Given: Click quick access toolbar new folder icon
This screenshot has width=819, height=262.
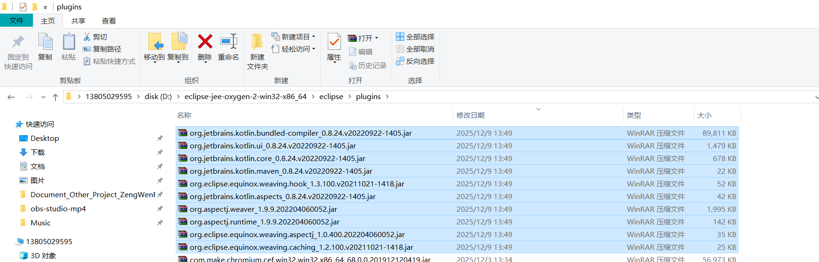Looking at the screenshot, I should (x=34, y=7).
